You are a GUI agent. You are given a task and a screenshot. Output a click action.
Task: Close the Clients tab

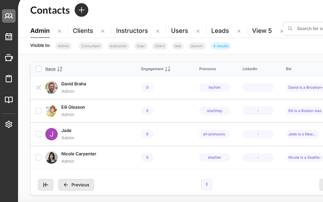pyautogui.click(x=103, y=31)
